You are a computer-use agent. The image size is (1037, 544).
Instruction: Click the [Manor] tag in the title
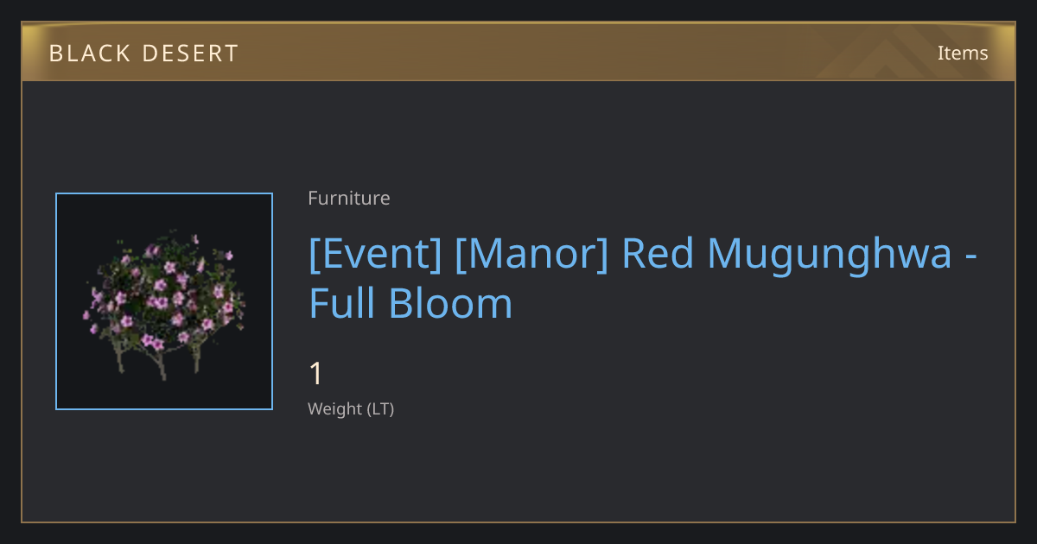pyautogui.click(x=531, y=253)
